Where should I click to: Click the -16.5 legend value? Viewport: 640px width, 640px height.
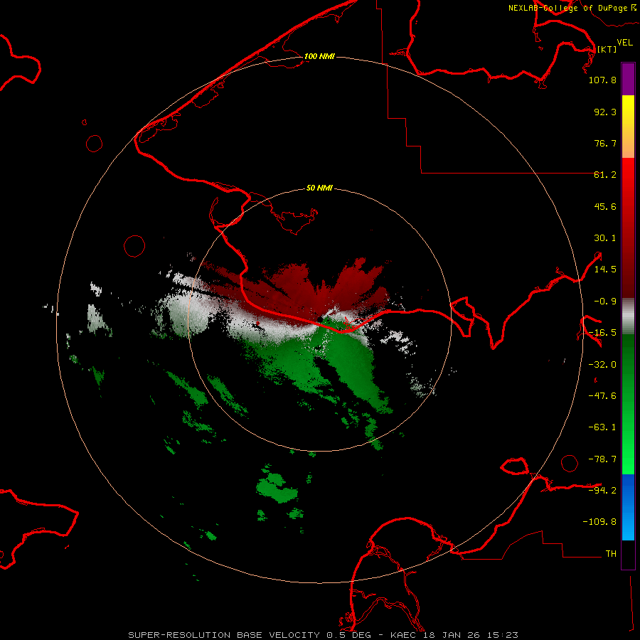point(602,333)
